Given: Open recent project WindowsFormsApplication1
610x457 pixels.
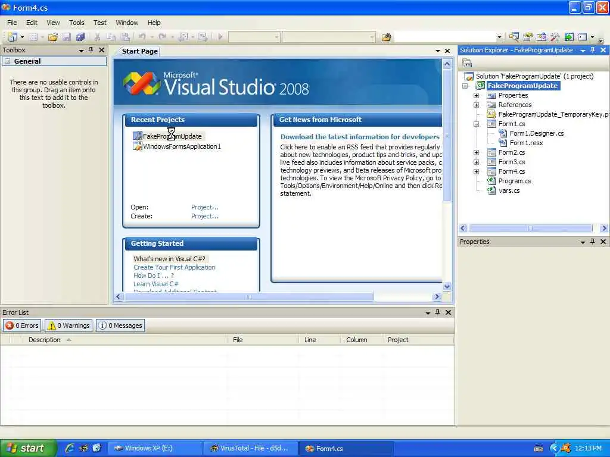Looking at the screenshot, I should pyautogui.click(x=182, y=146).
